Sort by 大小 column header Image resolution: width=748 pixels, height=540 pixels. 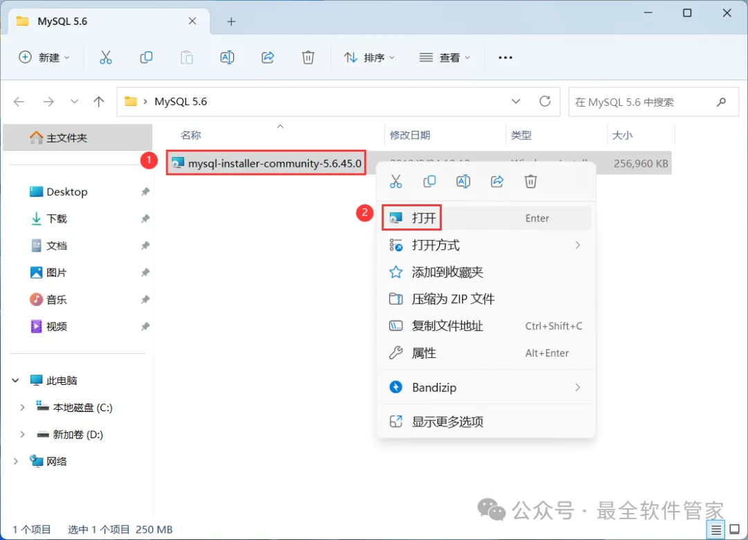pyautogui.click(x=622, y=136)
